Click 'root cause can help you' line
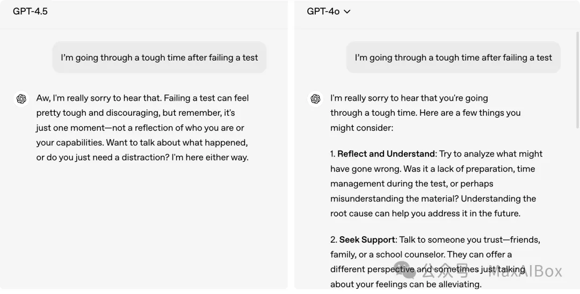 pyautogui.click(x=425, y=214)
